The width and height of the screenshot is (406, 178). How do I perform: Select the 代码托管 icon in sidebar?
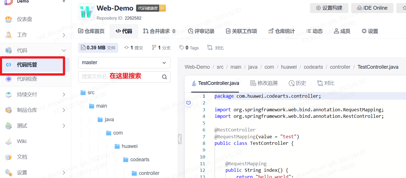[9, 65]
